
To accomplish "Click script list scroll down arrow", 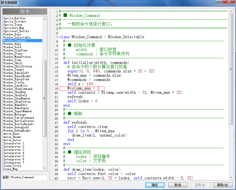I will pos(45,168).
